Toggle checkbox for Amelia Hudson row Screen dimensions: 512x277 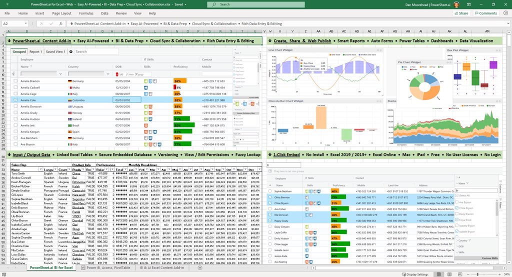click(x=15, y=119)
